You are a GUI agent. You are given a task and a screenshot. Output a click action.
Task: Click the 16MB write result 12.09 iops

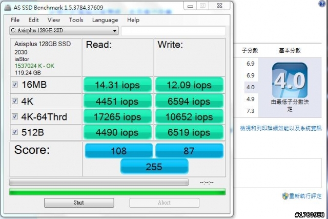(189, 85)
